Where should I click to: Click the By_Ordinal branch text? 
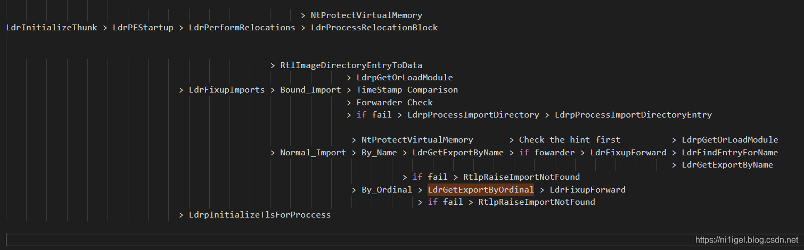(x=387, y=190)
